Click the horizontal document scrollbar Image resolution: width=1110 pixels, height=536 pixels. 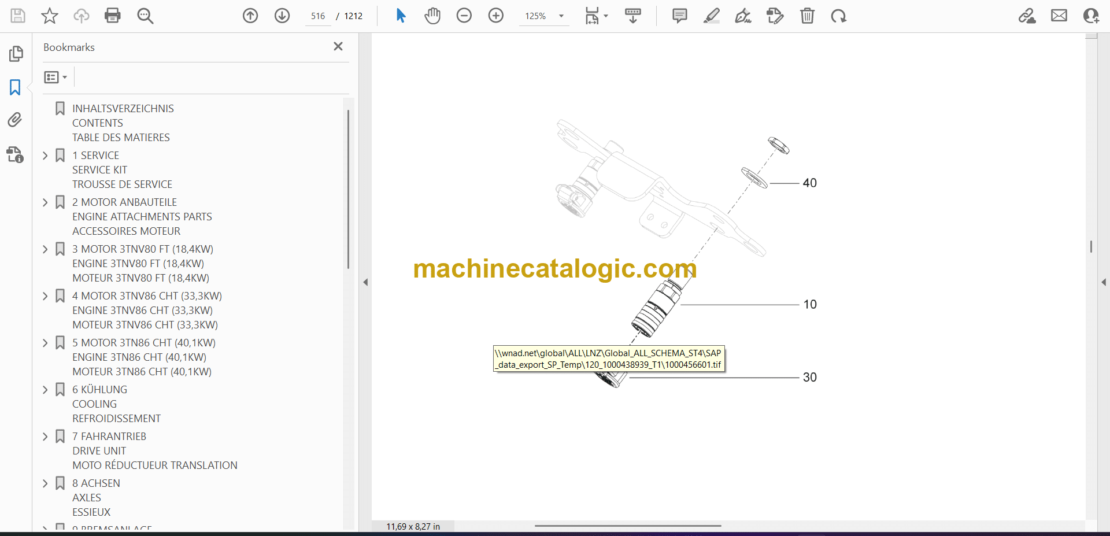627,526
